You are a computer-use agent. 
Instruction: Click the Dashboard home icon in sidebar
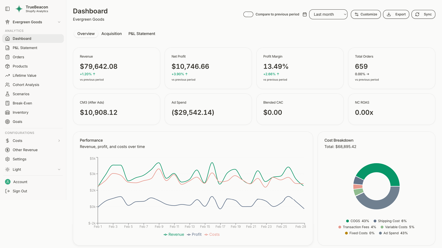click(x=7, y=39)
